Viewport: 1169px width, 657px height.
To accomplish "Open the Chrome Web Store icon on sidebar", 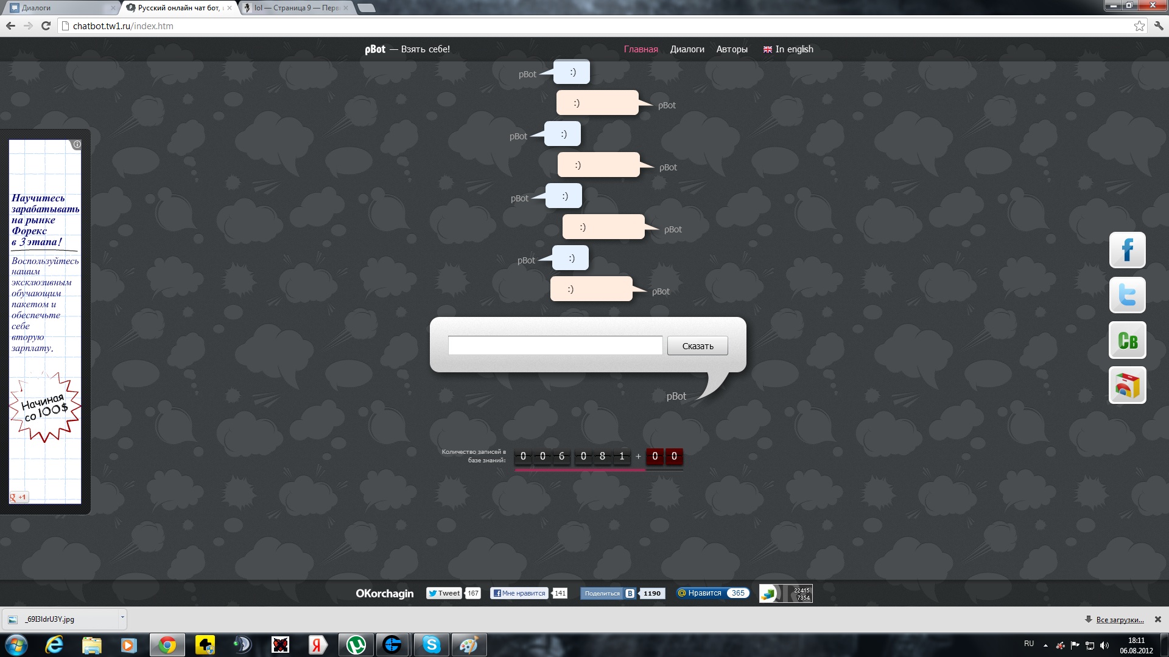I will click(x=1127, y=385).
